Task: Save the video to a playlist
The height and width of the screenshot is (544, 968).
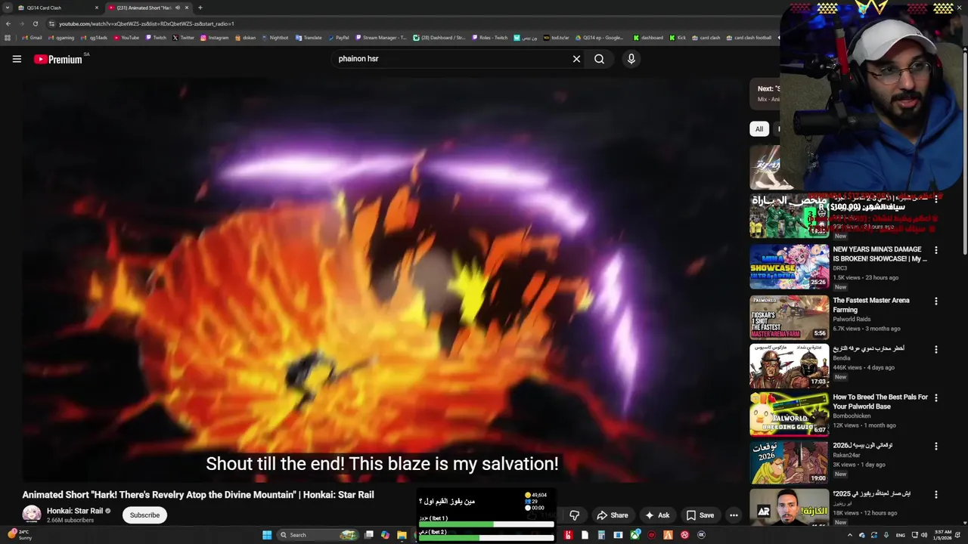Action: [x=700, y=515]
